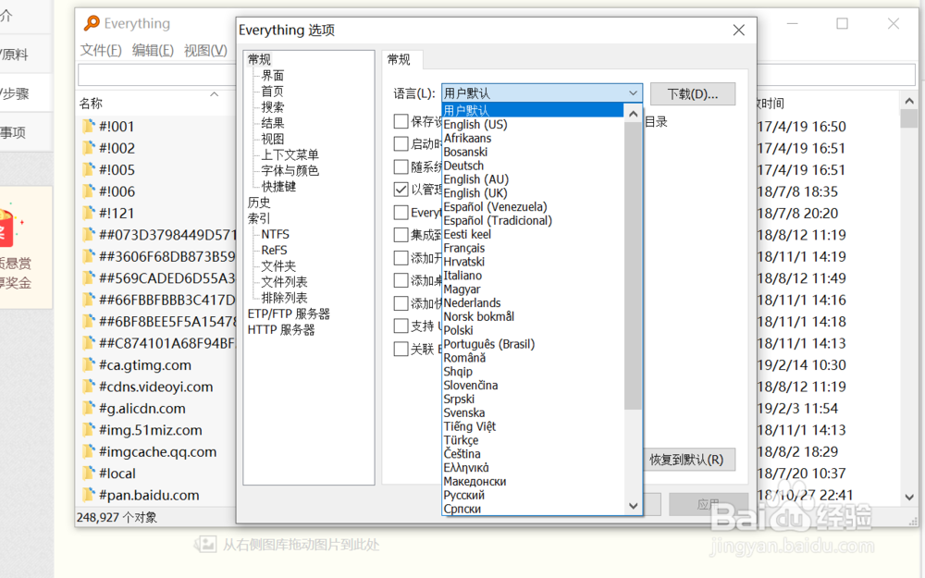Toggle the 随系统 startup checkbox
925x578 pixels.
(x=401, y=166)
